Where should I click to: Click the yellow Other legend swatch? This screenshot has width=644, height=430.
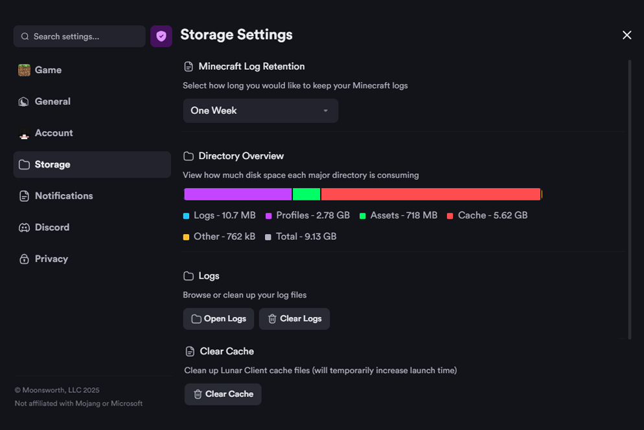[186, 237]
